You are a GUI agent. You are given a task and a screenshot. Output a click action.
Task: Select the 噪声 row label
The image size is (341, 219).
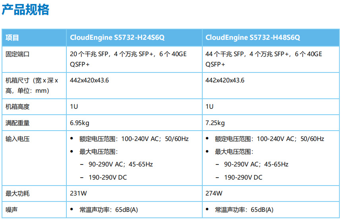(11, 210)
